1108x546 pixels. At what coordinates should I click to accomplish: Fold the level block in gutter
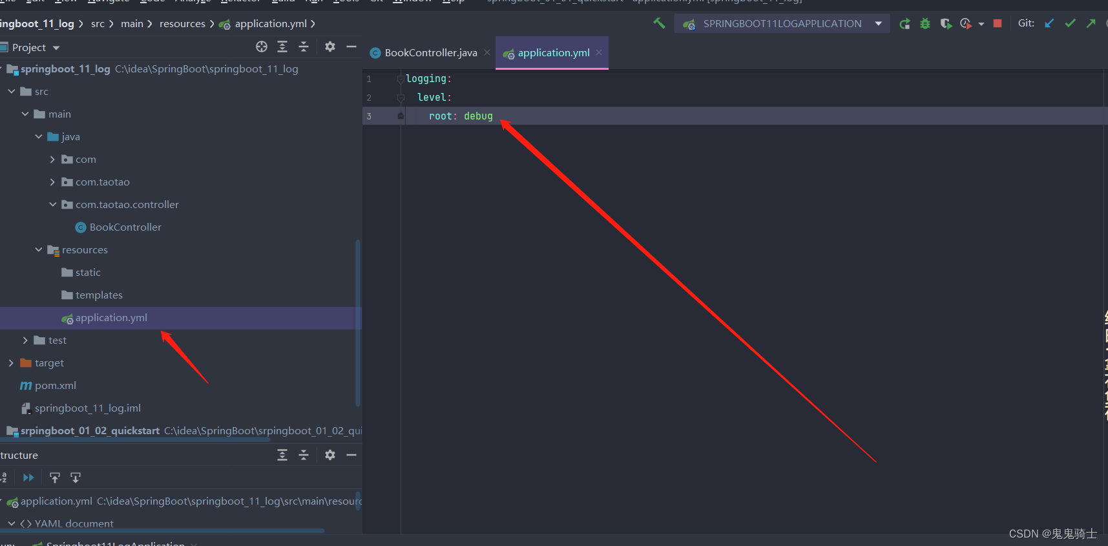(x=401, y=98)
